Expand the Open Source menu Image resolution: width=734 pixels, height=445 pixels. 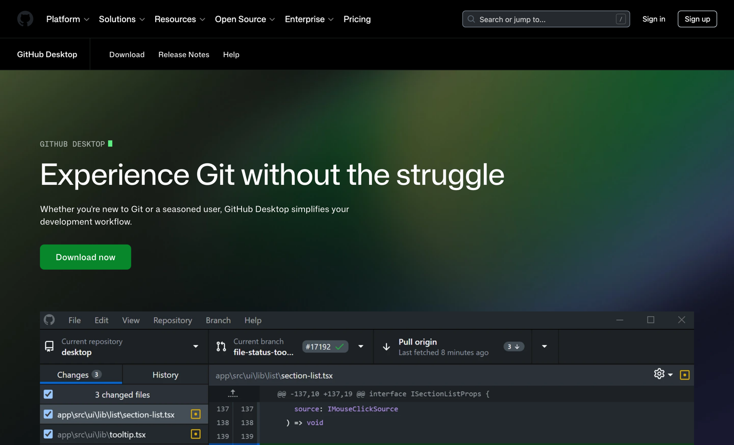point(245,19)
